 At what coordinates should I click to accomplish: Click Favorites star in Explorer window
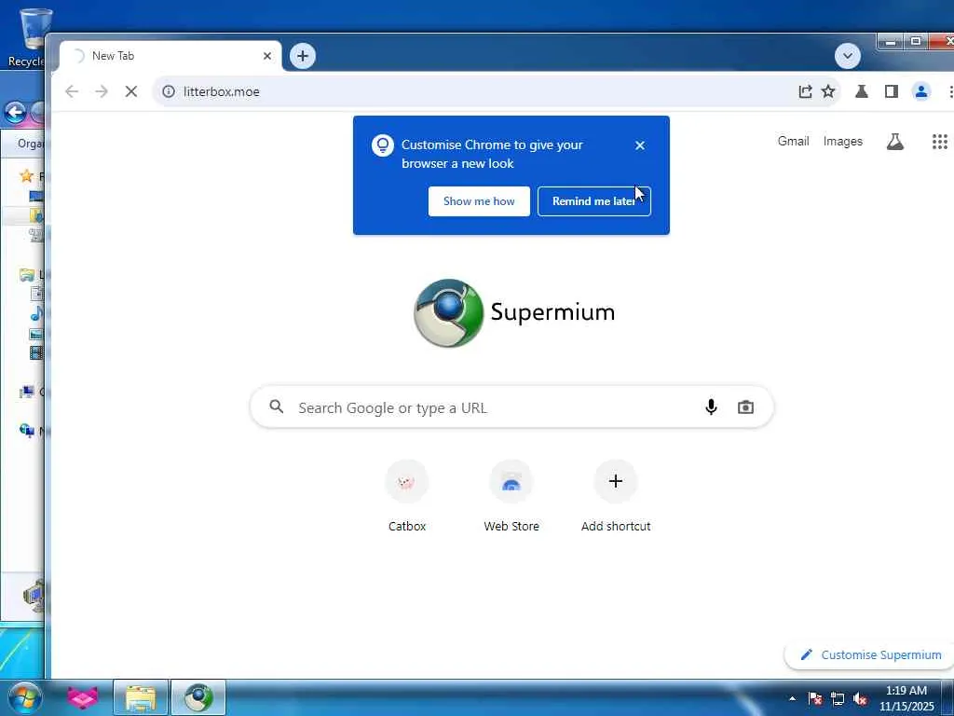26,176
